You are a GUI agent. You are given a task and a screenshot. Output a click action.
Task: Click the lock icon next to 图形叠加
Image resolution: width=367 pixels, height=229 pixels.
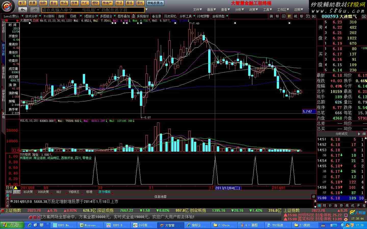[x=133, y=16]
